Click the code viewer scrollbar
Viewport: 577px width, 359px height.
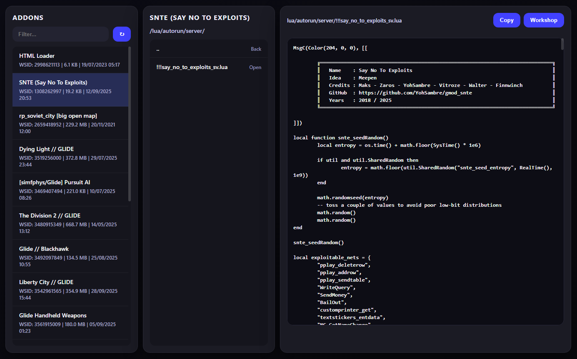tap(562, 45)
